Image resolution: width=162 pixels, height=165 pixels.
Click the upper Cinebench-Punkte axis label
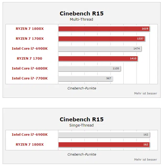82,88
